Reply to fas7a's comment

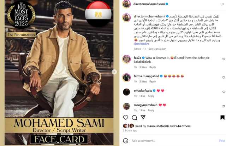(153, 67)
